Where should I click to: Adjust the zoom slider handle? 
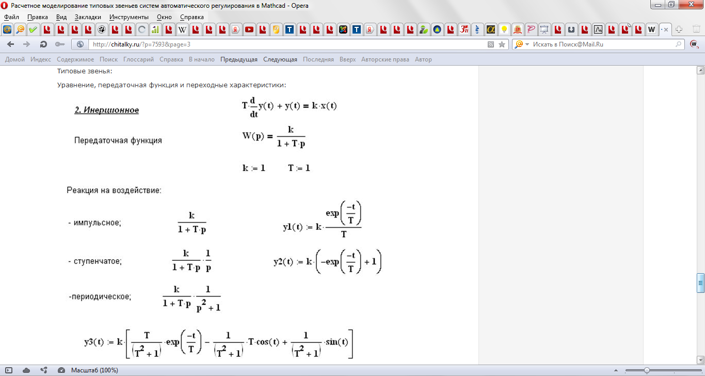647,370
